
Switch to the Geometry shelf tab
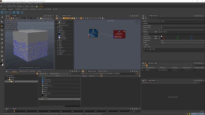11,9
